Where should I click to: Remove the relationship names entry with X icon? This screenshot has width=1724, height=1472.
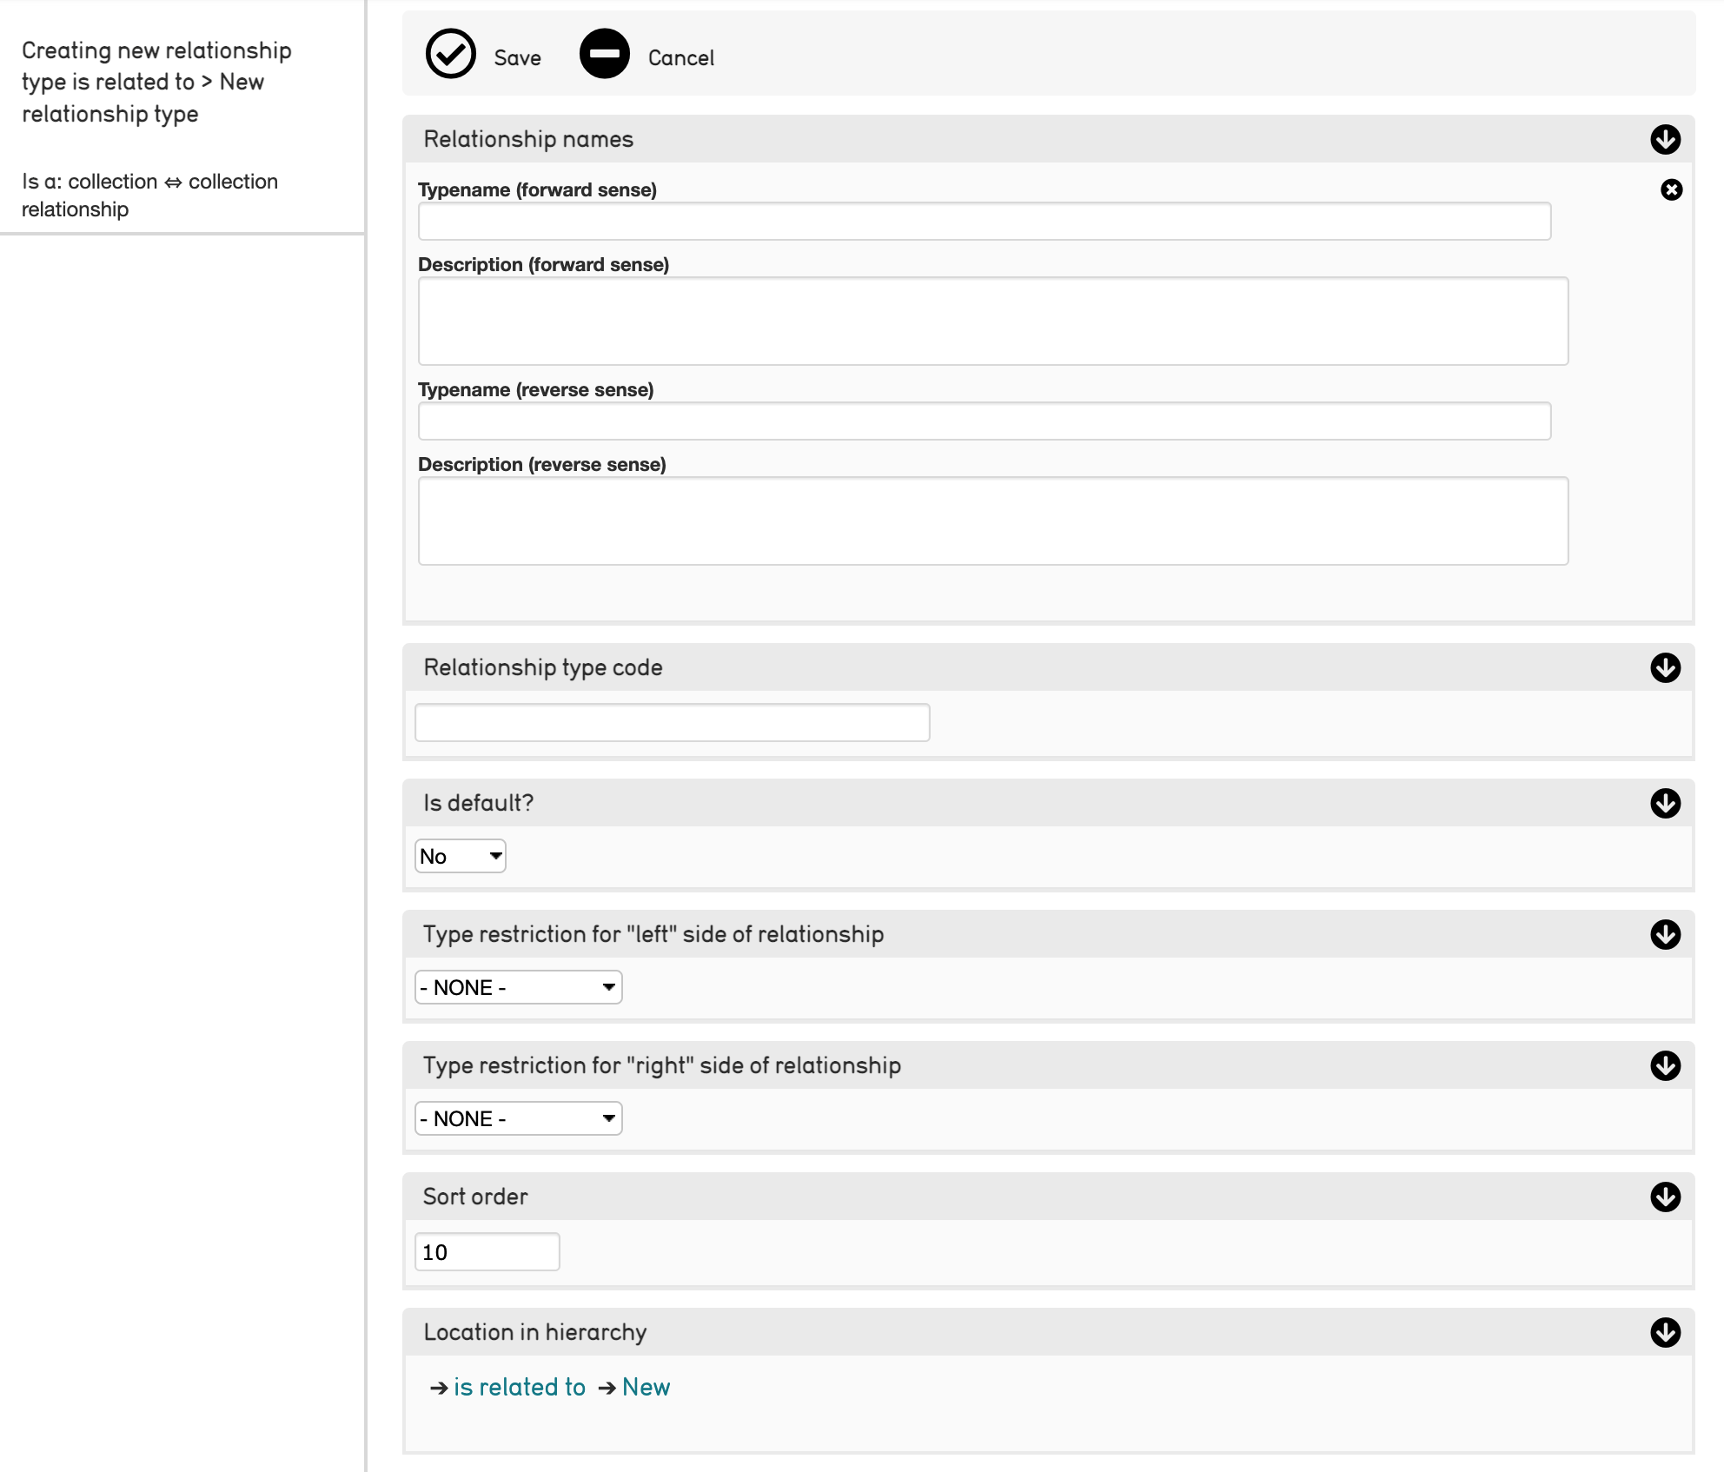tap(1671, 189)
